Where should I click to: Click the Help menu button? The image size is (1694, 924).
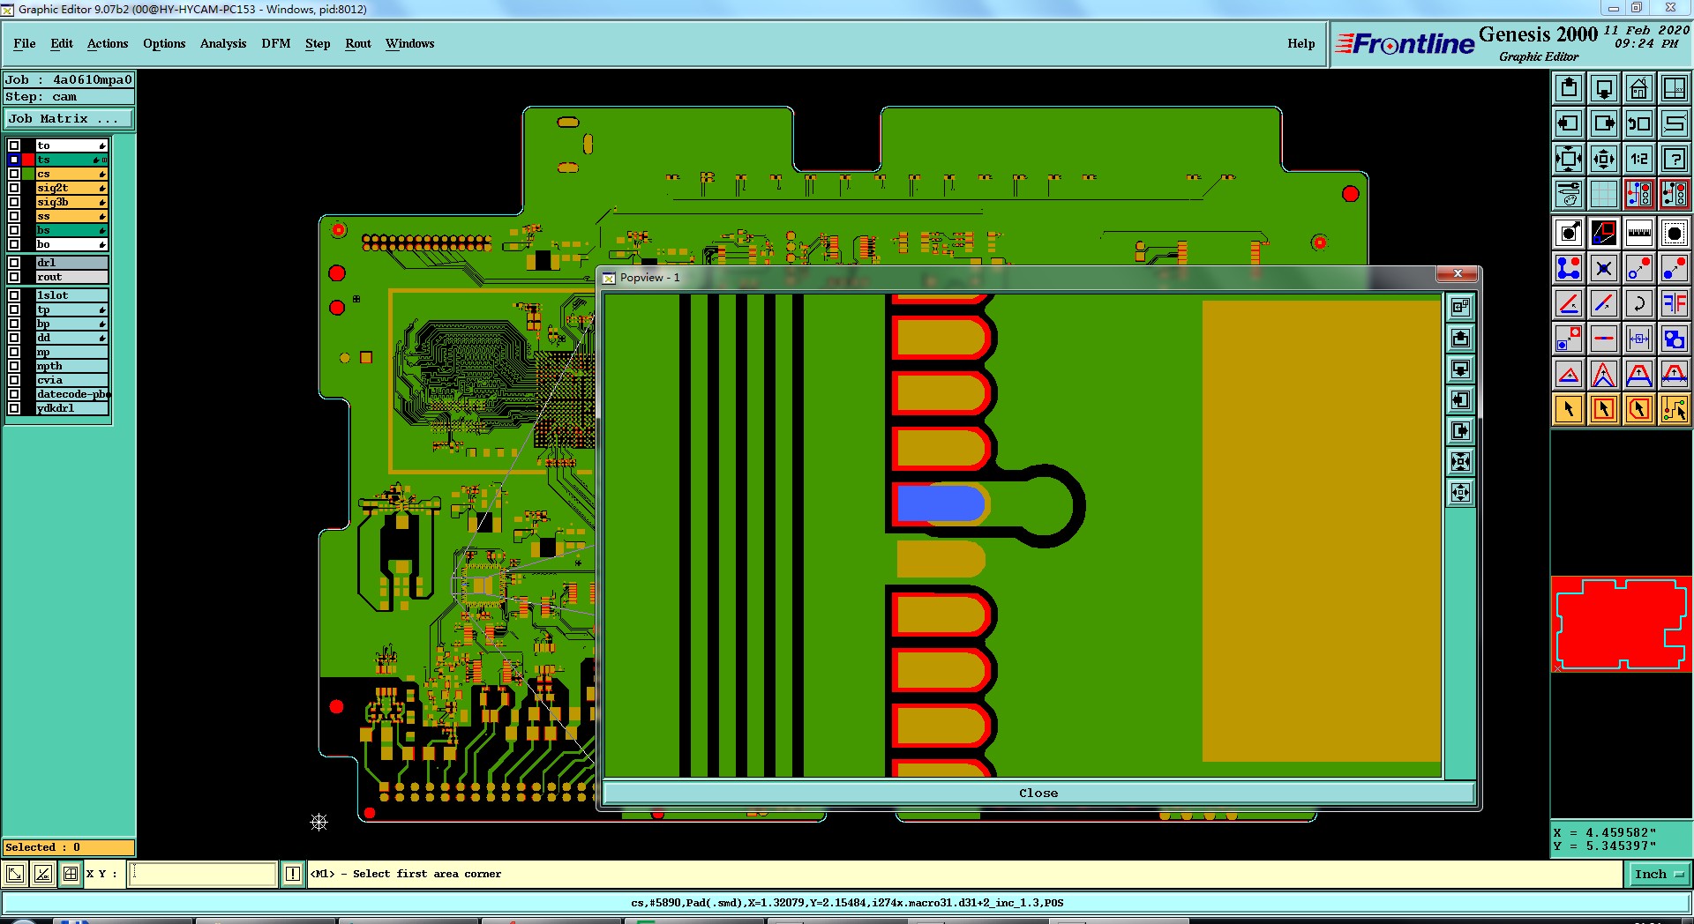(x=1300, y=43)
